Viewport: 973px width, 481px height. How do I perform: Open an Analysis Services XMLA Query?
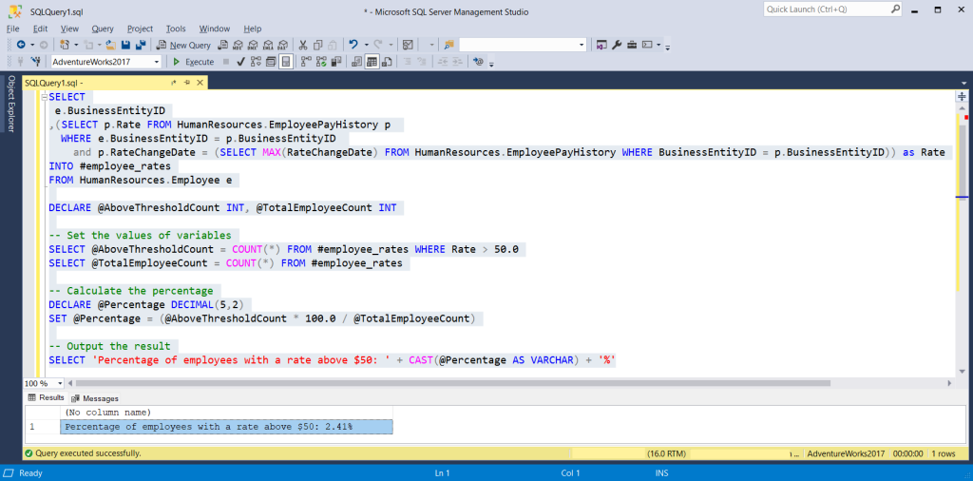[268, 45]
